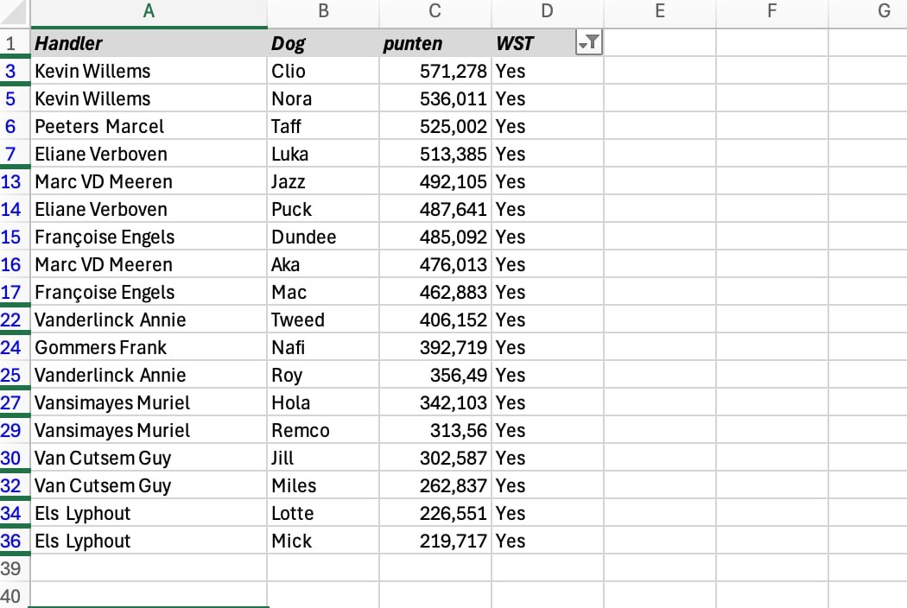Open the WST column filter dropdown
The image size is (907, 608).
coord(588,43)
